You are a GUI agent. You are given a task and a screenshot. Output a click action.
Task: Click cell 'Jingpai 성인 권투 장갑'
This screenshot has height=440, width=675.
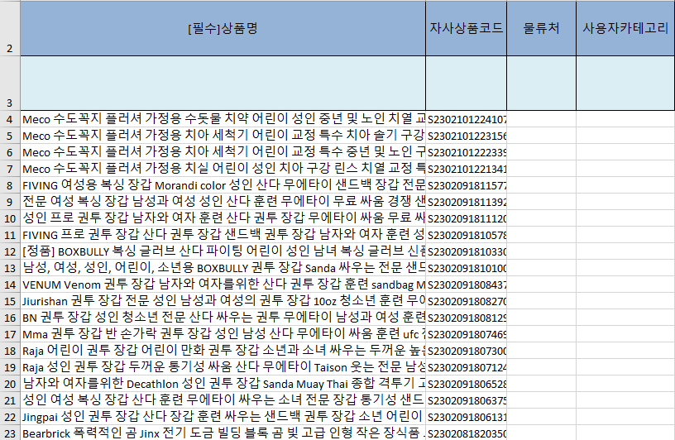click(223, 417)
